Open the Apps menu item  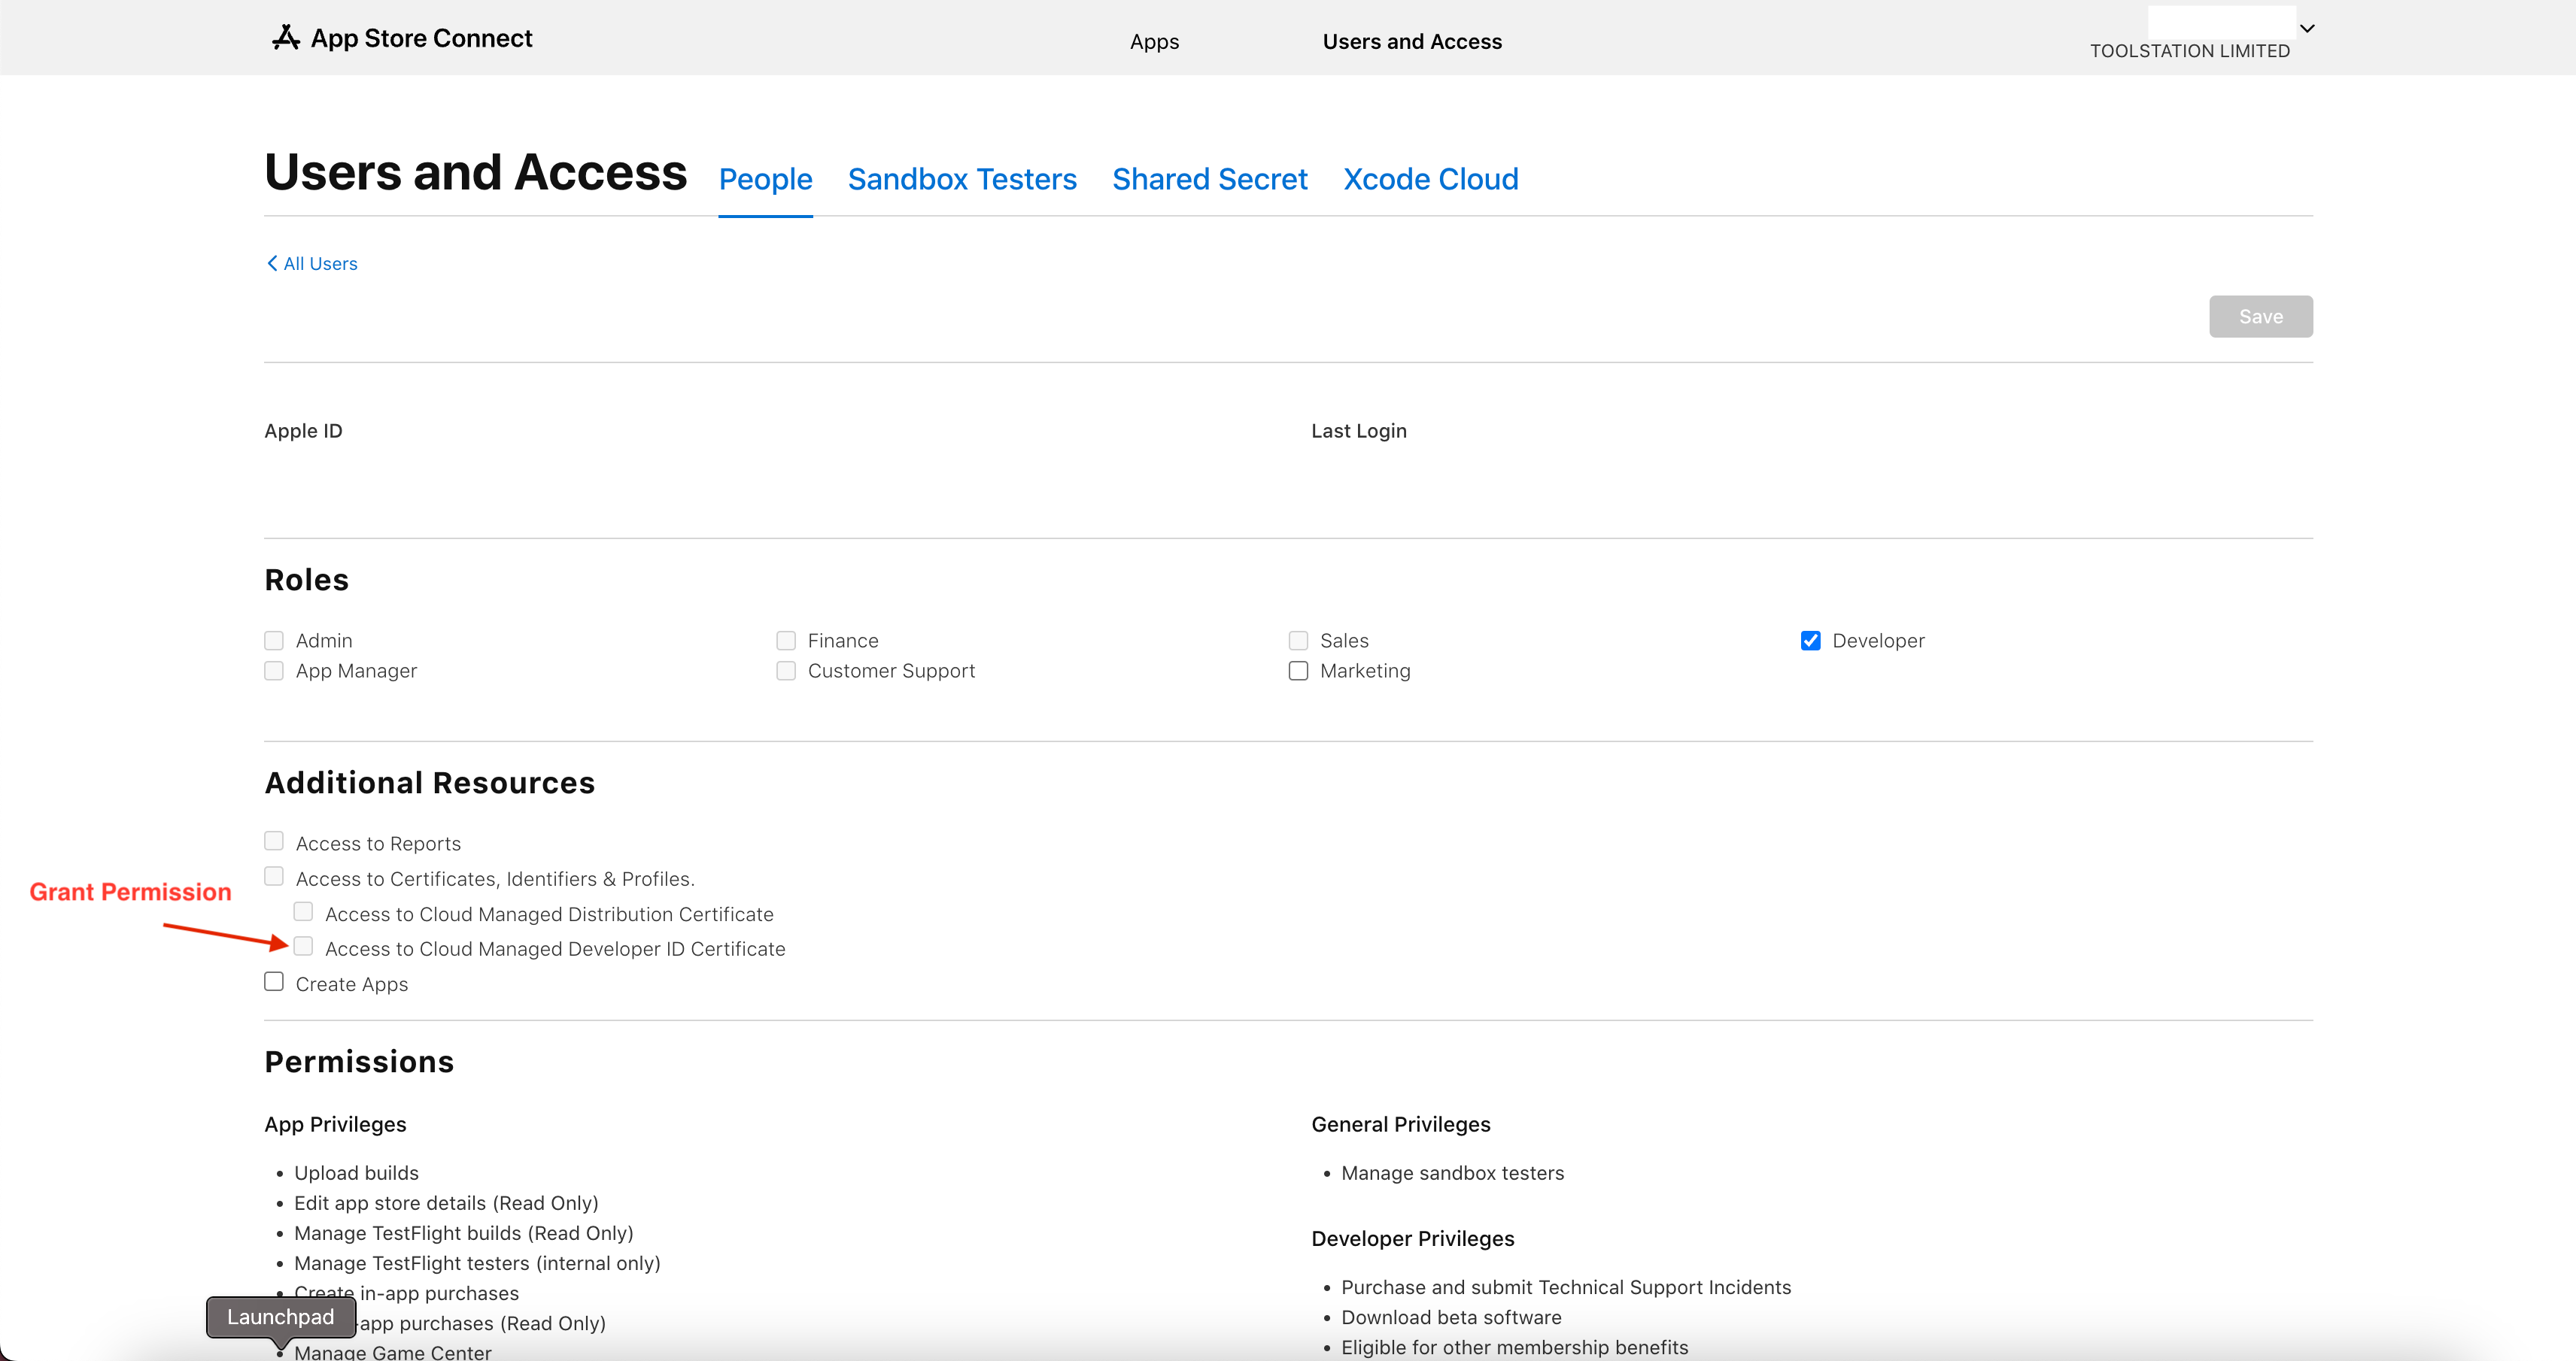click(1154, 41)
